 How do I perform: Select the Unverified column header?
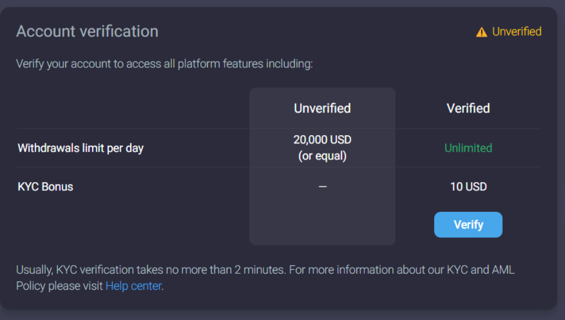click(x=322, y=108)
